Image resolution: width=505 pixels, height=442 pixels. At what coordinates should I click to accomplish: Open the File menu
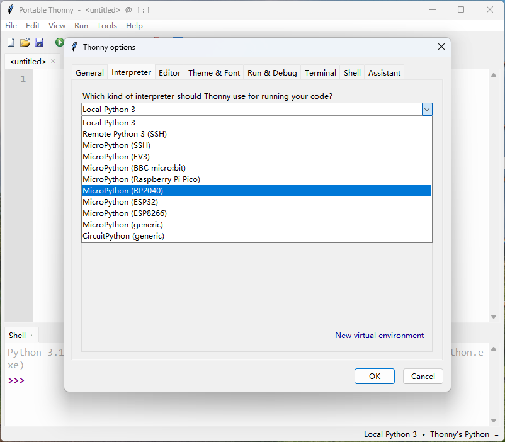11,25
